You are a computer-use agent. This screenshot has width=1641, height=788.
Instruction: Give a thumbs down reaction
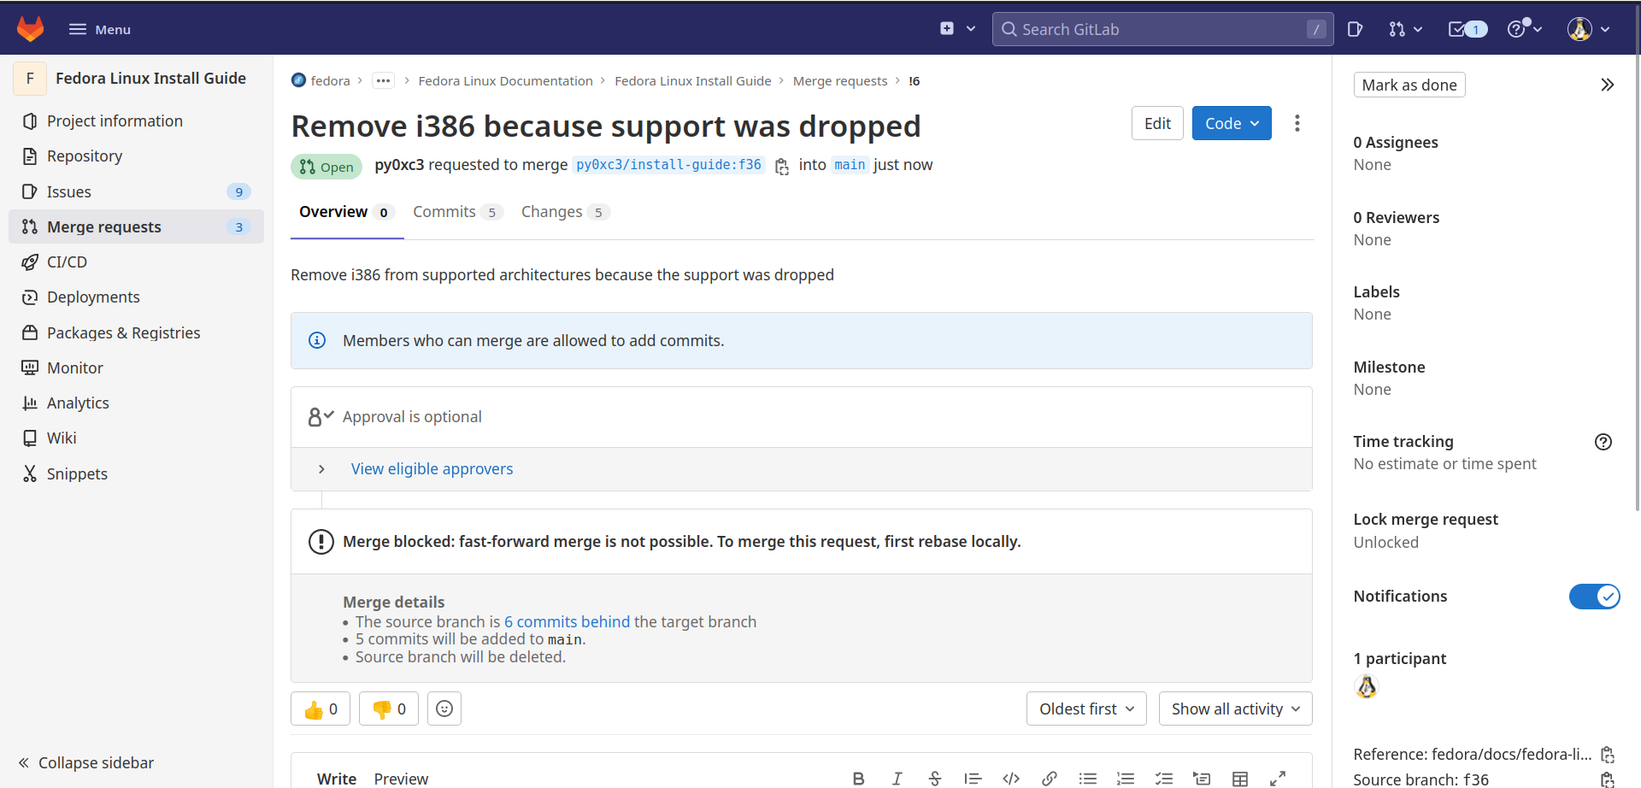coord(389,709)
